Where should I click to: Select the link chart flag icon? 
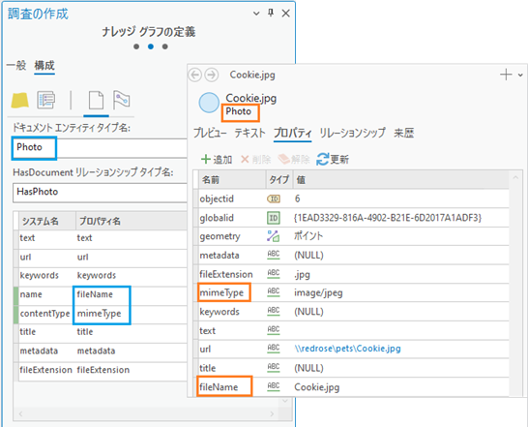click(121, 100)
